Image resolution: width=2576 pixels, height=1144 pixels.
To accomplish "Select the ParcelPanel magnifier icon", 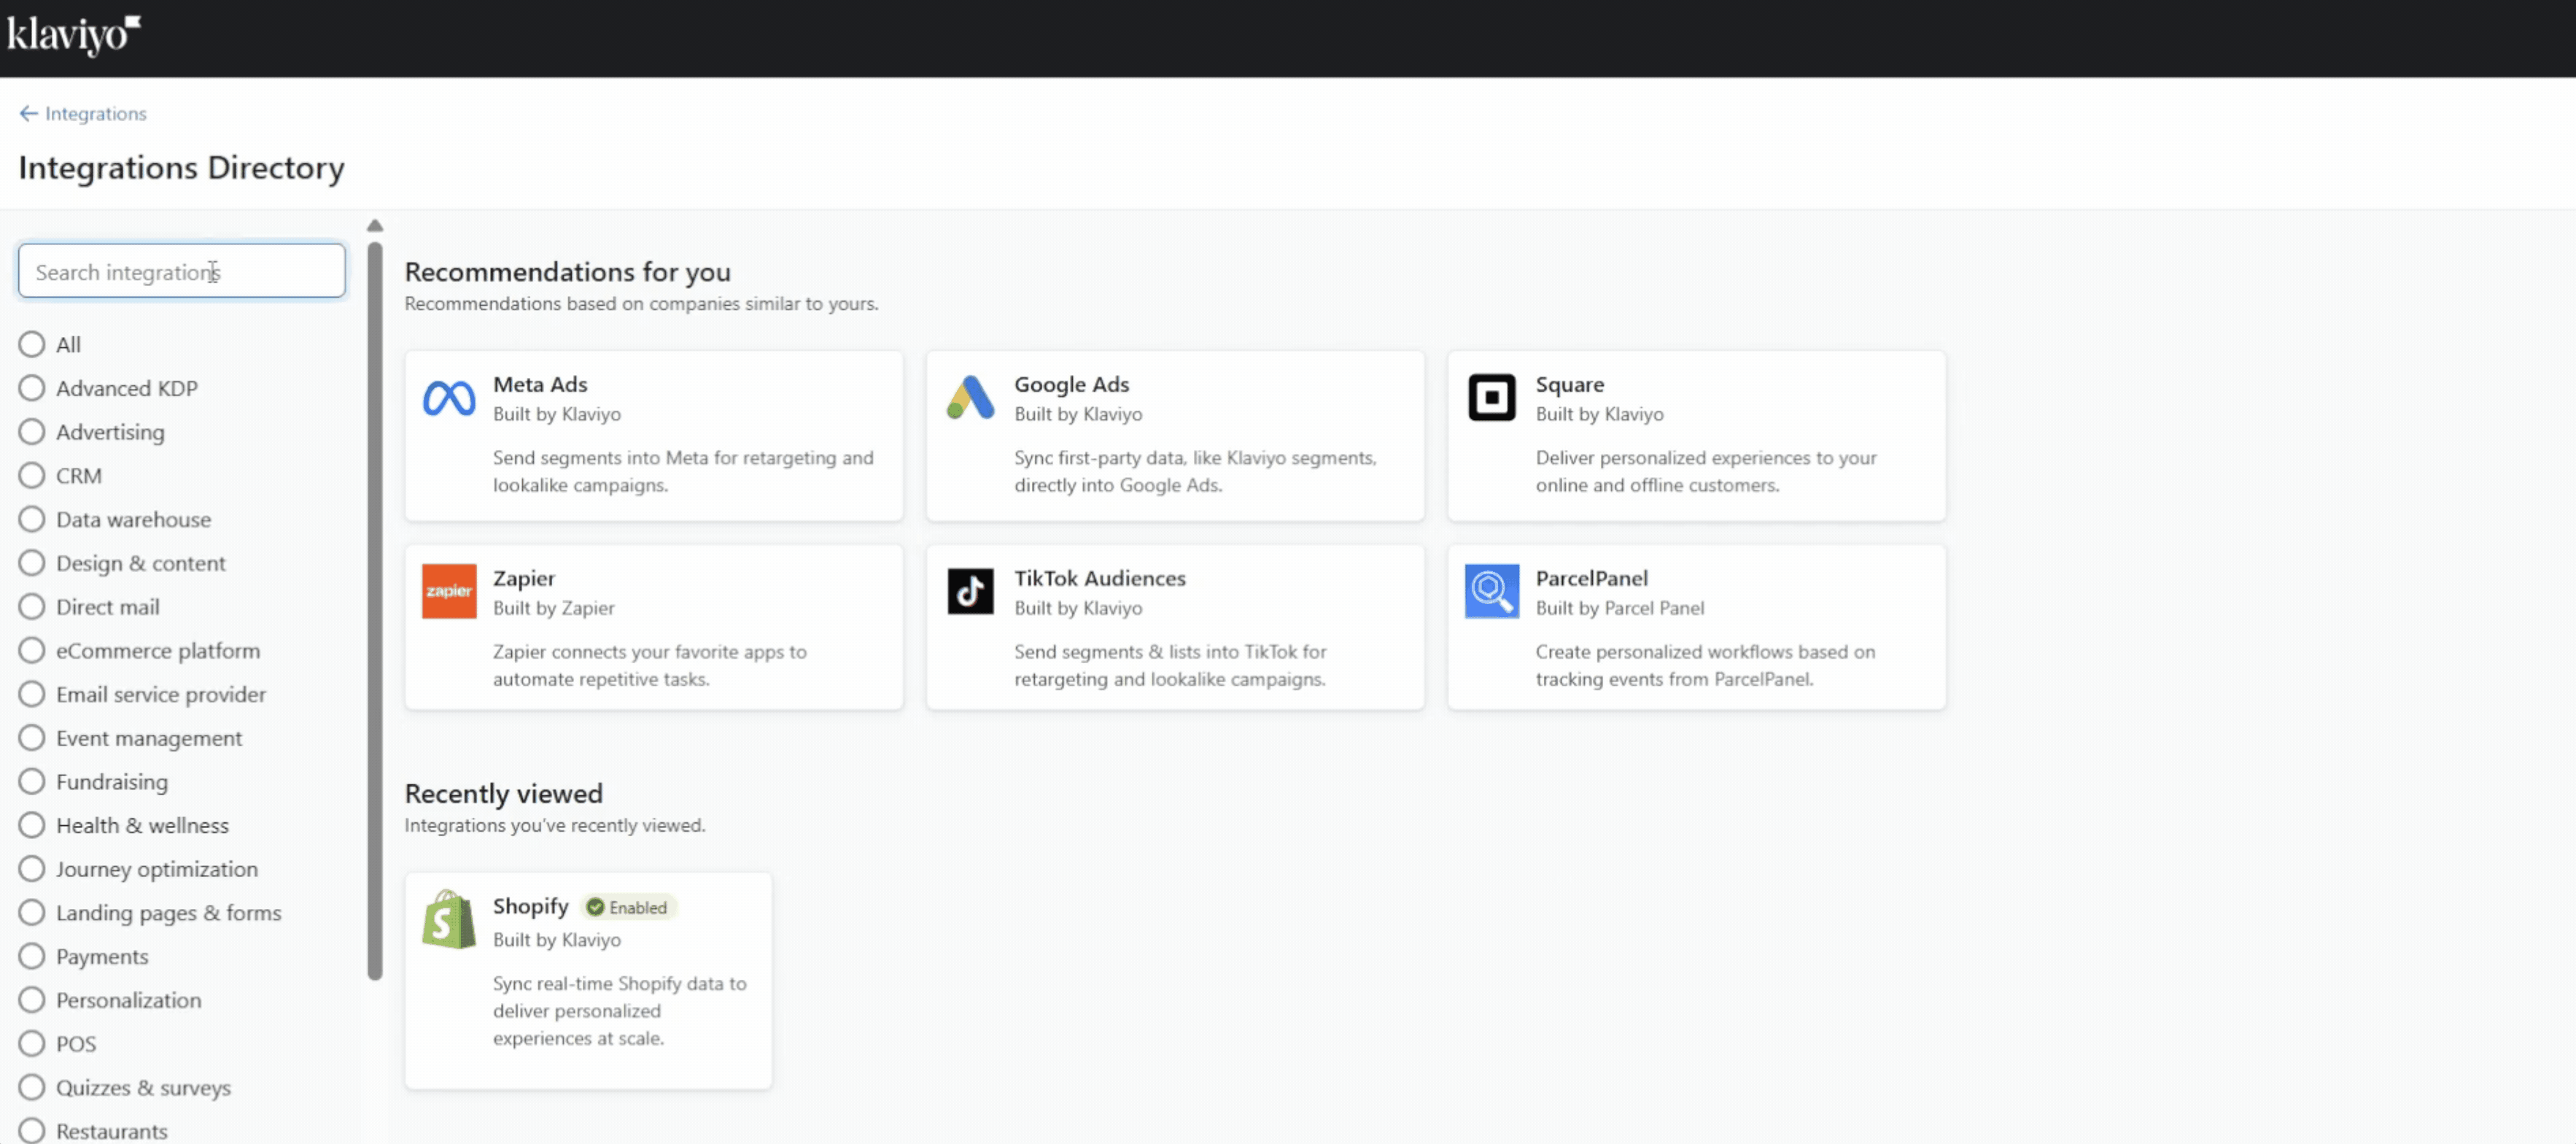I will [1490, 590].
